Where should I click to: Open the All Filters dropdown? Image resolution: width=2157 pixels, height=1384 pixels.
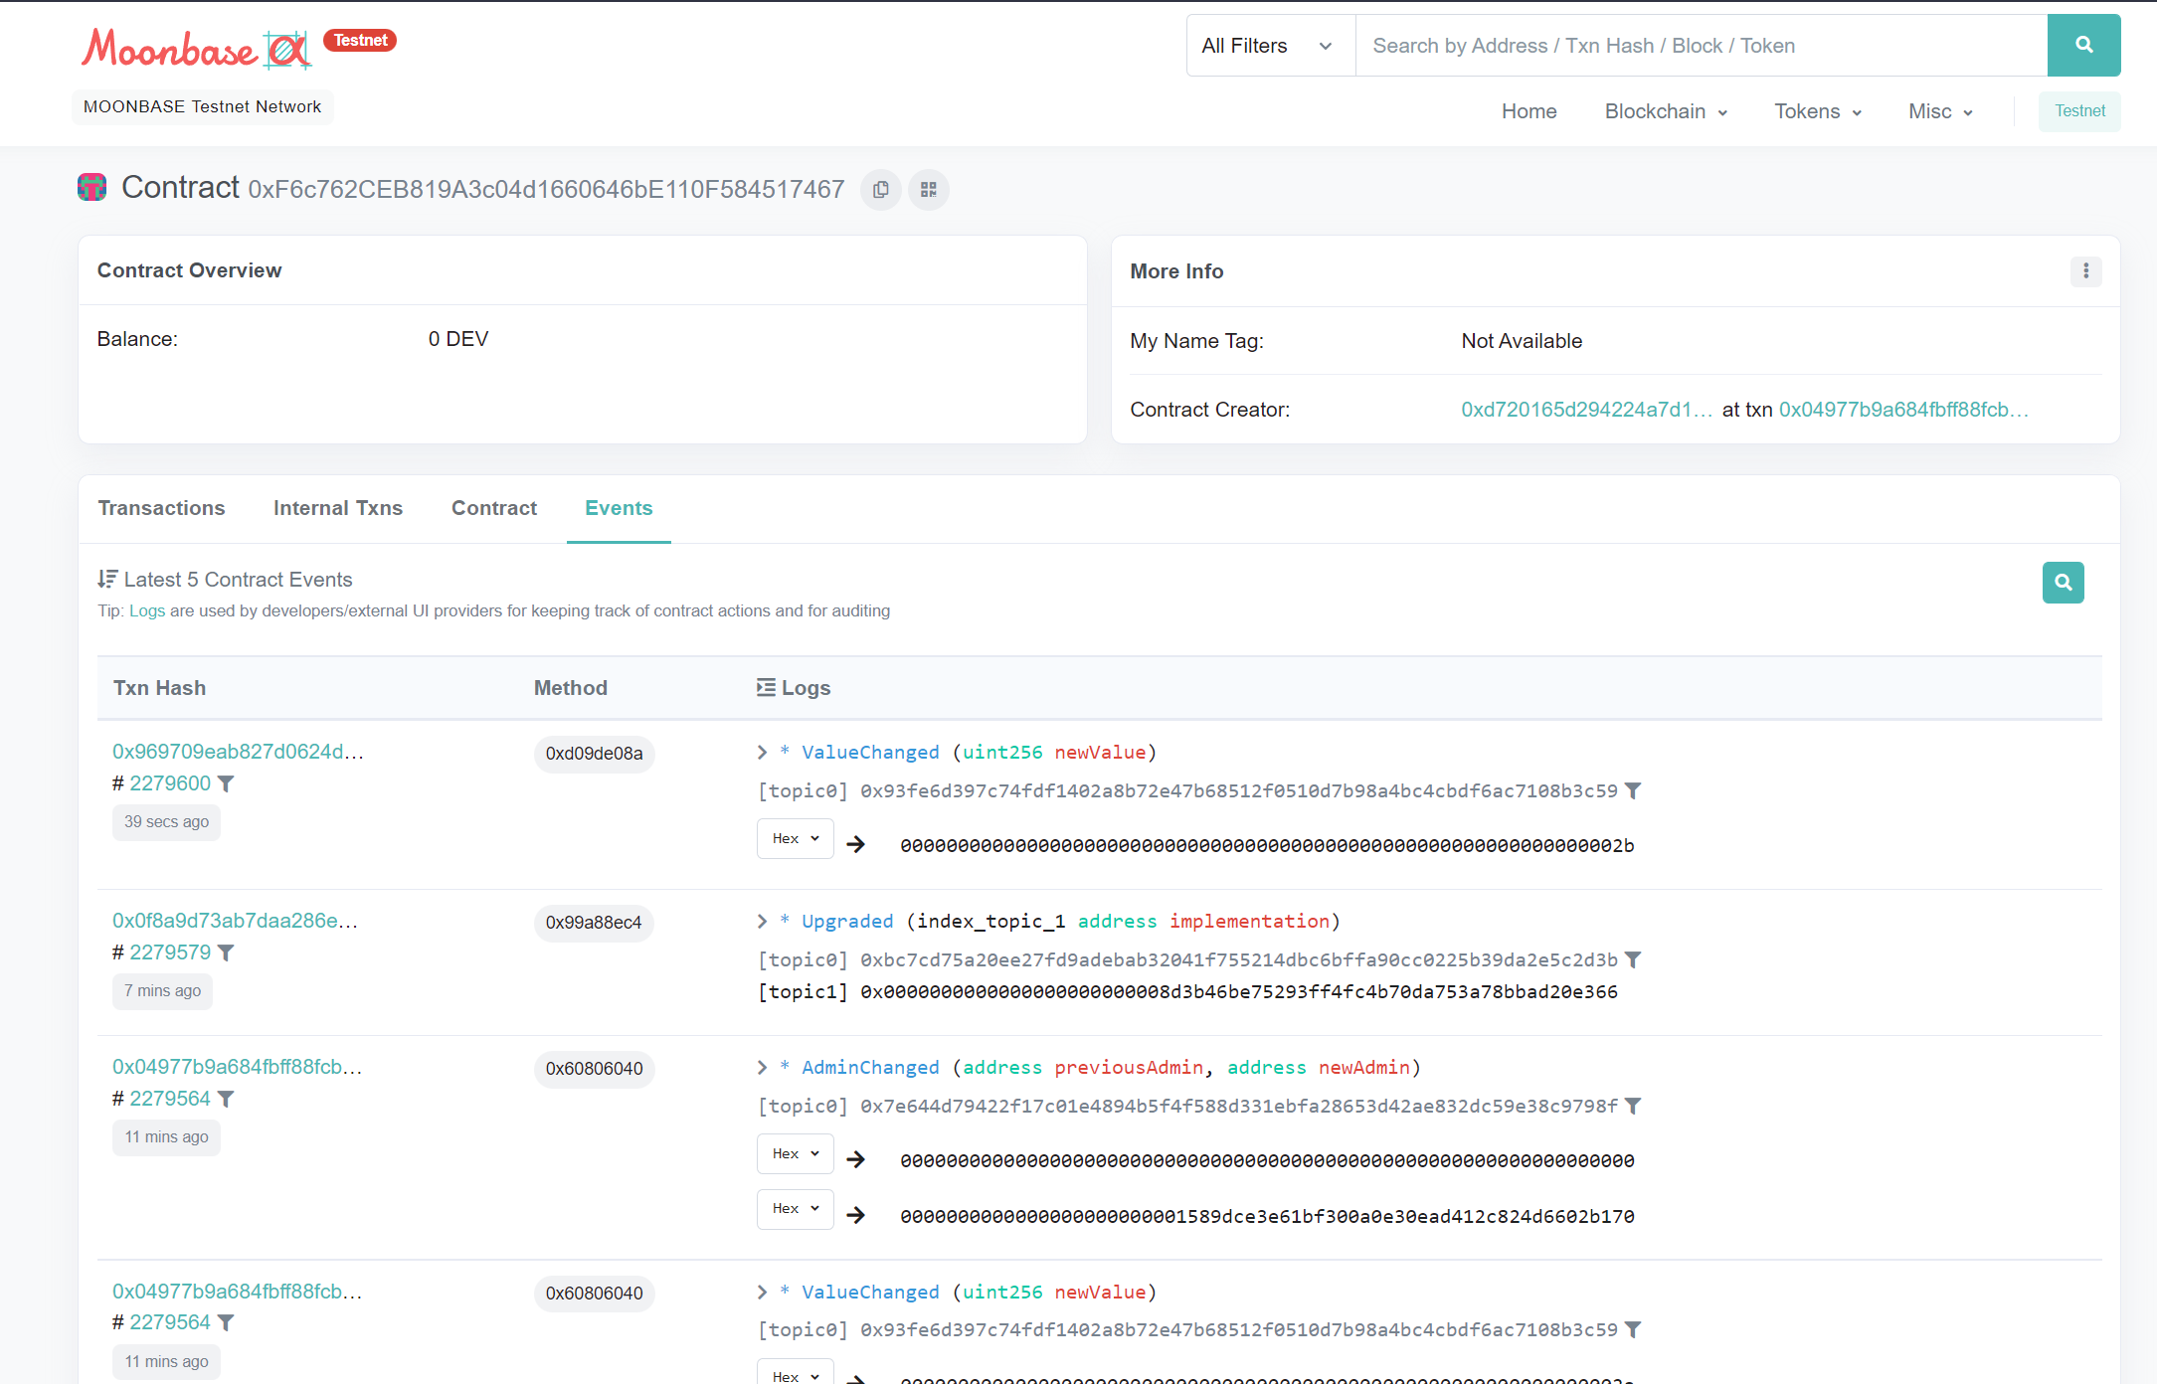click(x=1269, y=46)
